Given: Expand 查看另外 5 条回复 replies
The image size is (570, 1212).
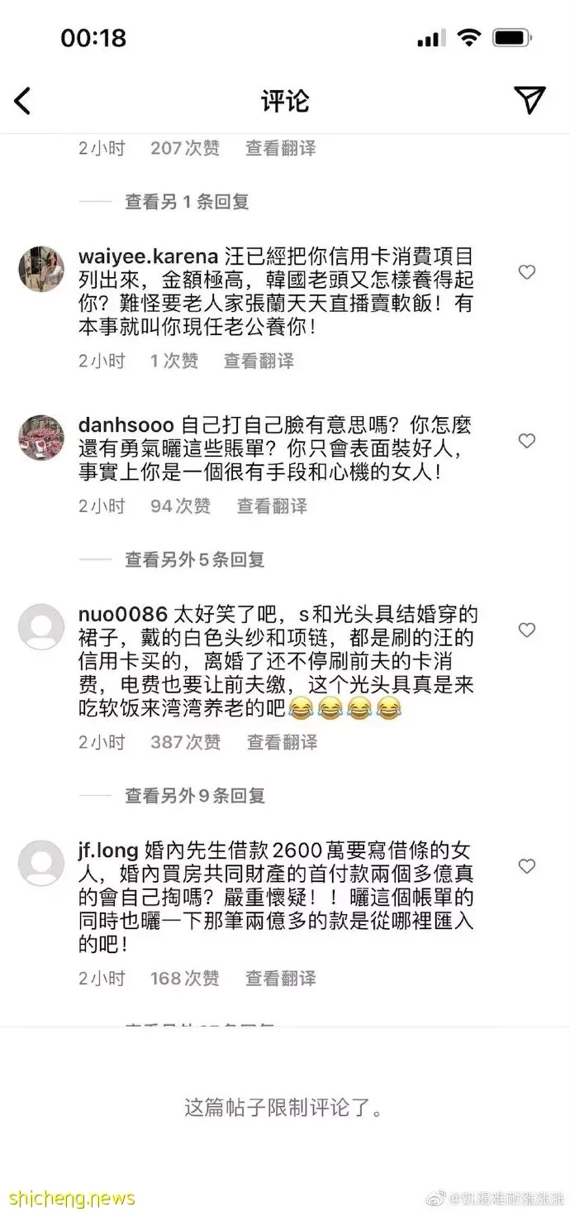Looking at the screenshot, I should [195, 559].
